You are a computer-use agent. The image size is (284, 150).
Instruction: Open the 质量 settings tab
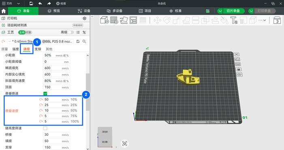pos(4,49)
